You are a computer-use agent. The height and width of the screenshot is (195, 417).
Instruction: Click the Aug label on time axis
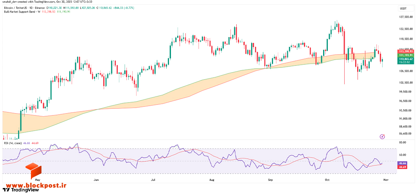pyautogui.click(x=212, y=180)
